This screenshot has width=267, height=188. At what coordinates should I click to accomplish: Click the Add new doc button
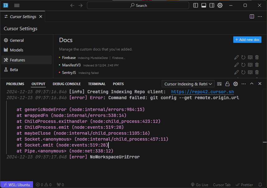click(x=247, y=40)
